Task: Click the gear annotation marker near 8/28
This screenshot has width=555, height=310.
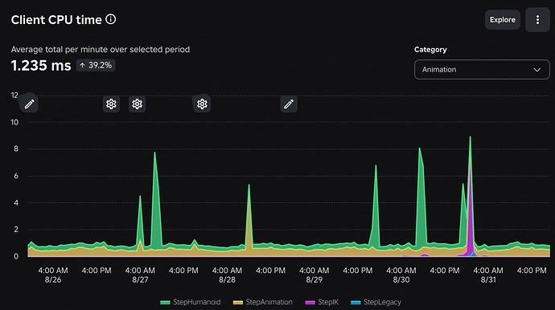Action: [x=202, y=104]
